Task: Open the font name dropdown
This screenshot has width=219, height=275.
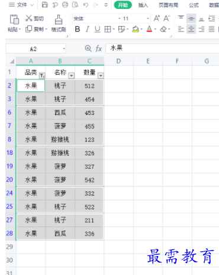Action: [x=120, y=18]
